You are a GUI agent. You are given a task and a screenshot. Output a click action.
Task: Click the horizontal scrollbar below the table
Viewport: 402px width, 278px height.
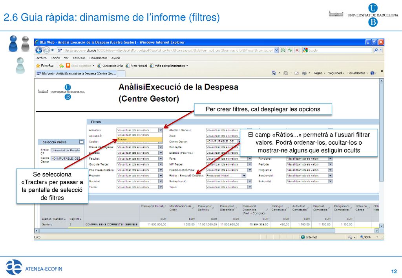pyautogui.click(x=187, y=231)
